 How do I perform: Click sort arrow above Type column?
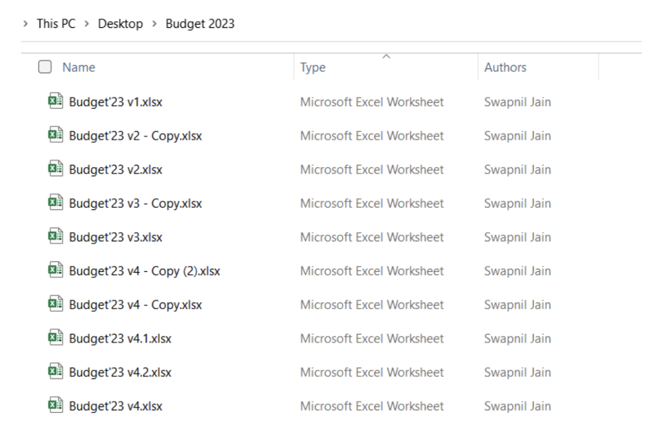[x=386, y=57]
